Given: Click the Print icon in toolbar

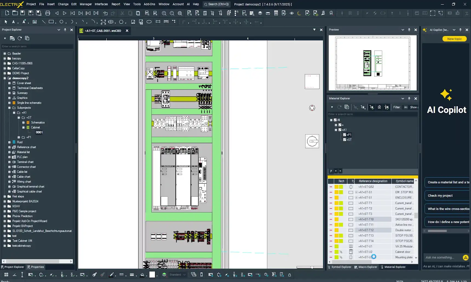Looking at the screenshot, I should pos(48,13).
